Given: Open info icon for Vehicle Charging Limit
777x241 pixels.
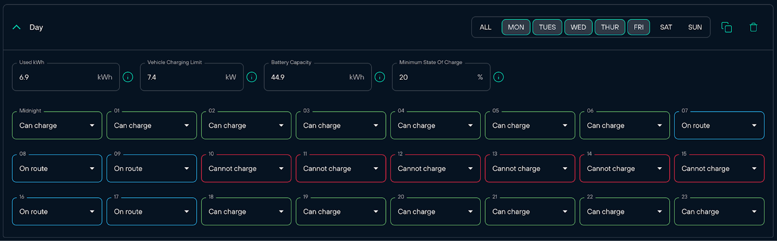Looking at the screenshot, I should coord(252,77).
